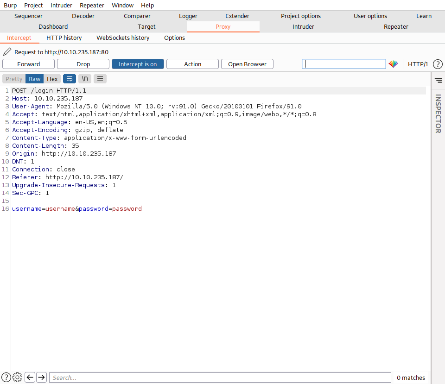Click the help icon next to HTTP/1

(x=437, y=64)
